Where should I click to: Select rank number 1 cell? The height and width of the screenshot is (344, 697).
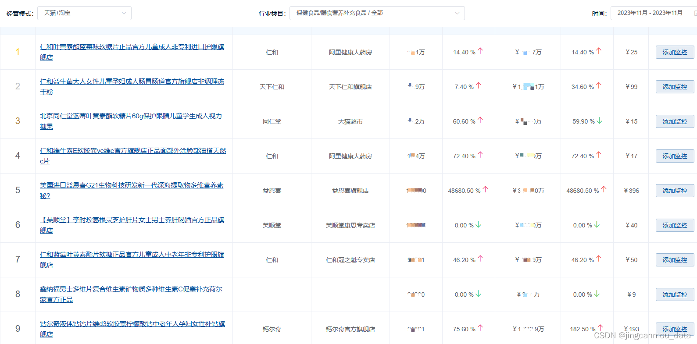coord(18,52)
